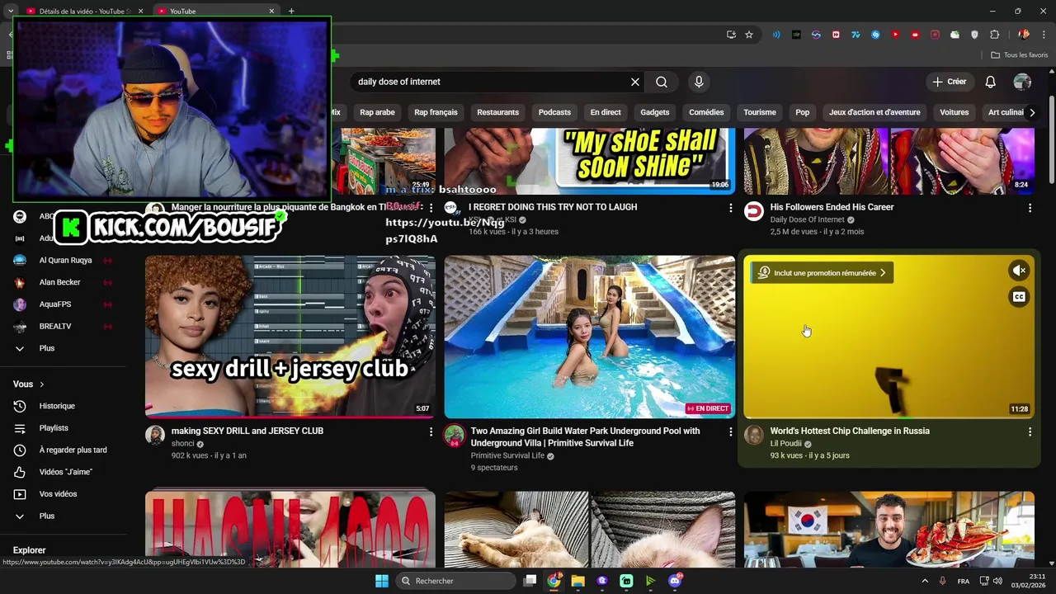Open the Chrome extensions puzzle icon
Screen dimensions: 1056x594
coord(994,35)
